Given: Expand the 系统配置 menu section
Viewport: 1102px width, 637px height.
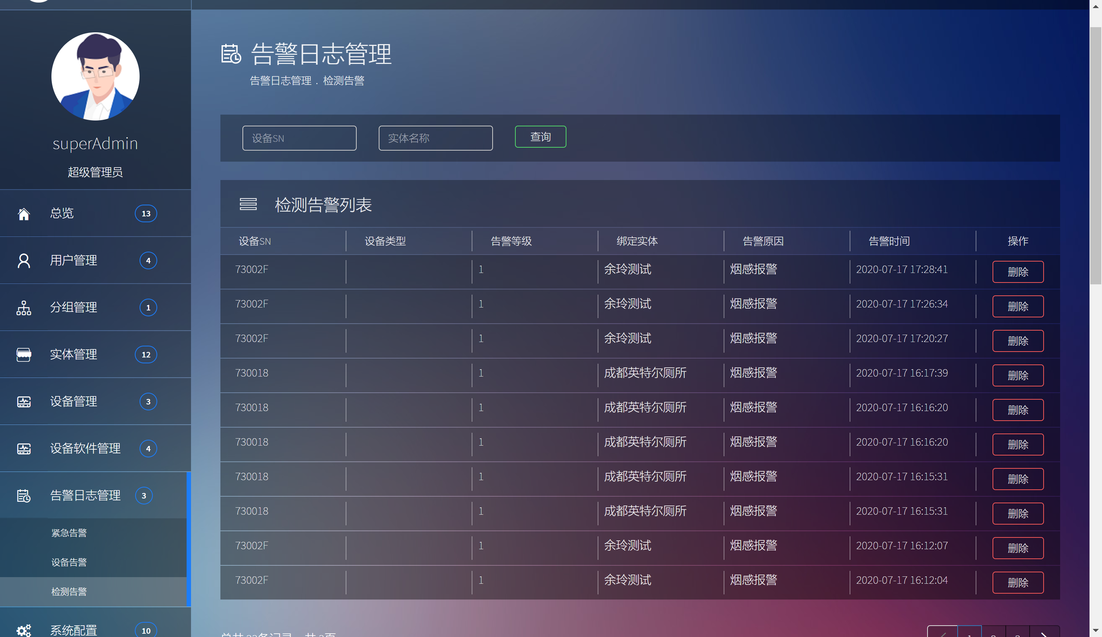Looking at the screenshot, I should coord(73,630).
